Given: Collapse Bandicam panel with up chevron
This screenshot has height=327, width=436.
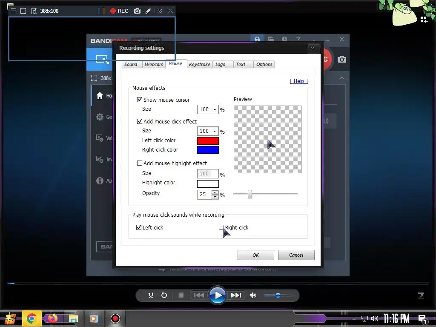Looking at the screenshot, I should pyautogui.click(x=342, y=78).
